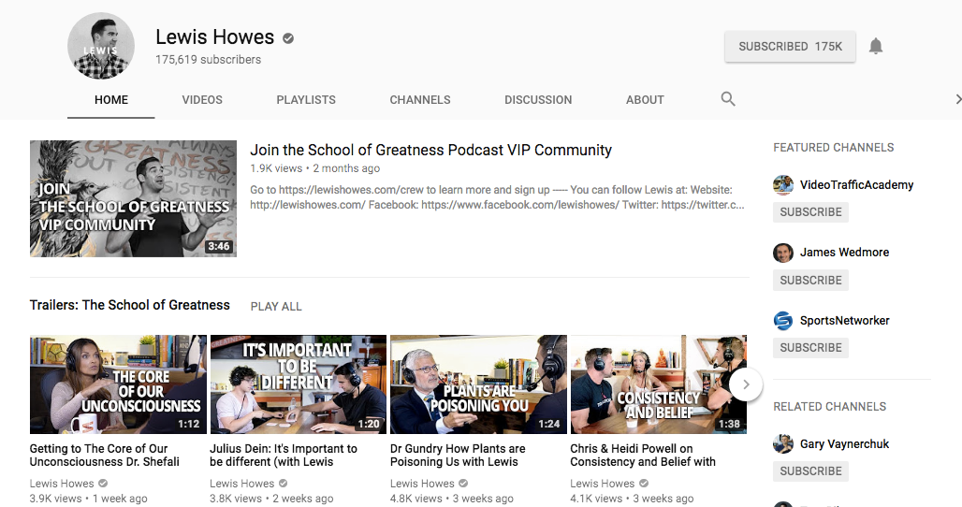Click Gary Vaynerchuk channel name
The width and height of the screenshot is (962, 507).
click(844, 443)
